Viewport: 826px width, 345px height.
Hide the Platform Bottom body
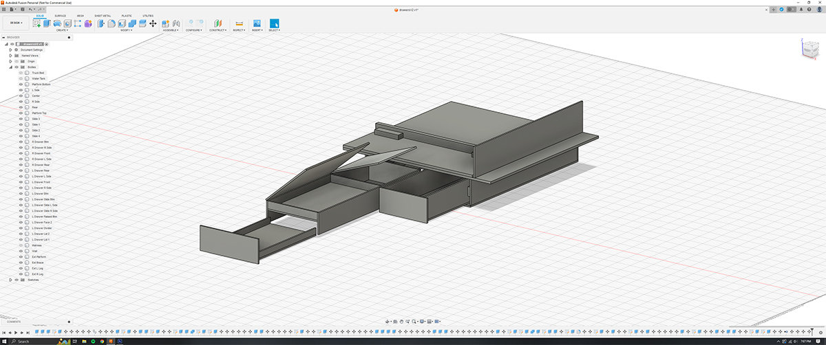pos(21,85)
